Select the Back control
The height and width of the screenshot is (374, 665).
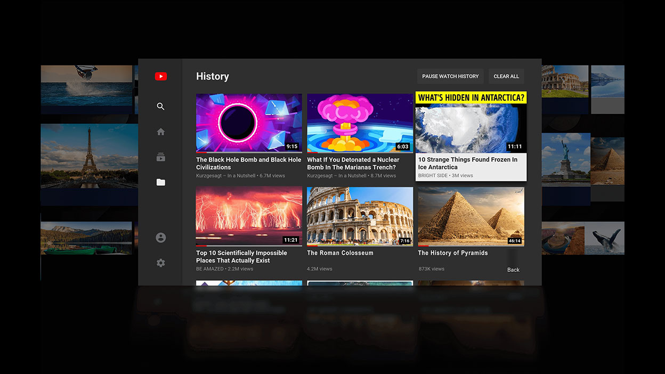513,270
